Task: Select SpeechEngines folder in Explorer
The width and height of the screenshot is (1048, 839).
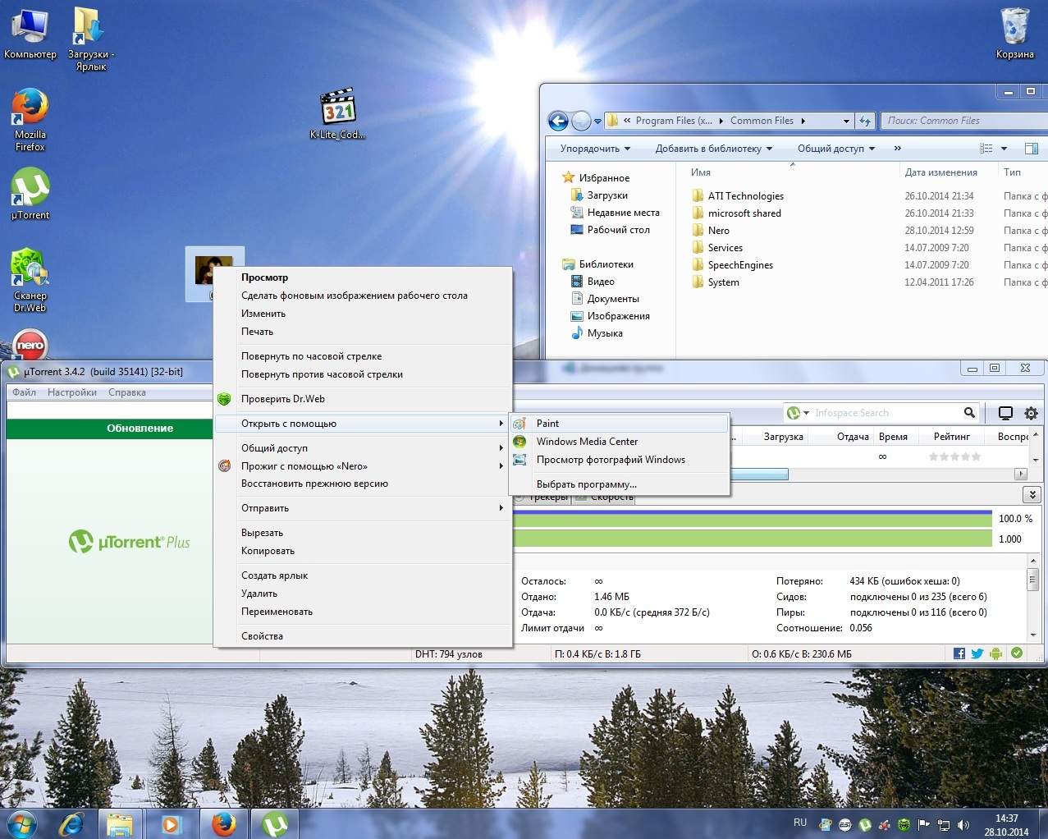Action: coord(732,265)
